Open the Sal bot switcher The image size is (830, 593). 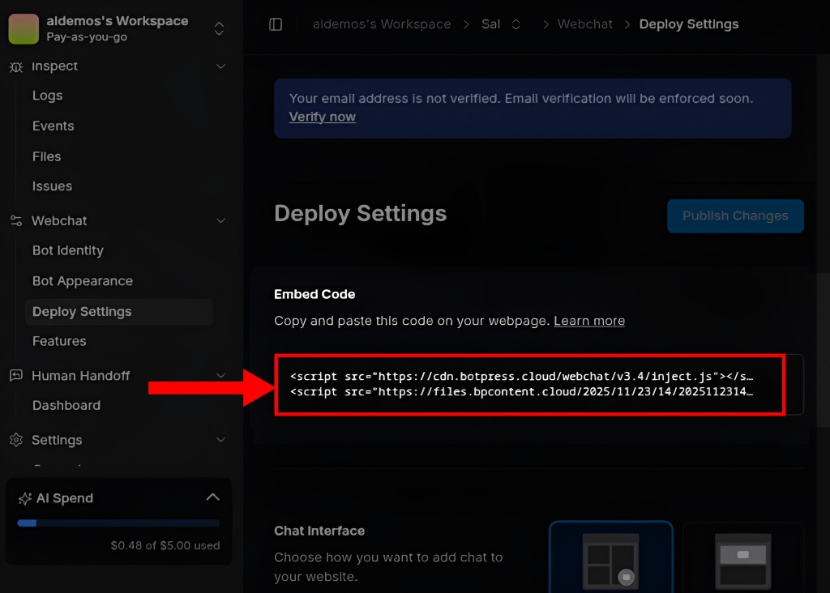tap(516, 24)
